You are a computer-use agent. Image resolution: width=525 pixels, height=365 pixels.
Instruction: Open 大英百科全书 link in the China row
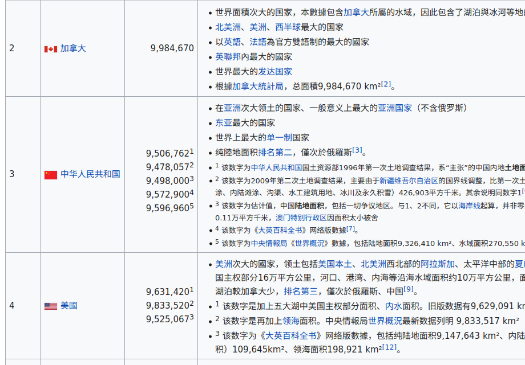point(280,230)
